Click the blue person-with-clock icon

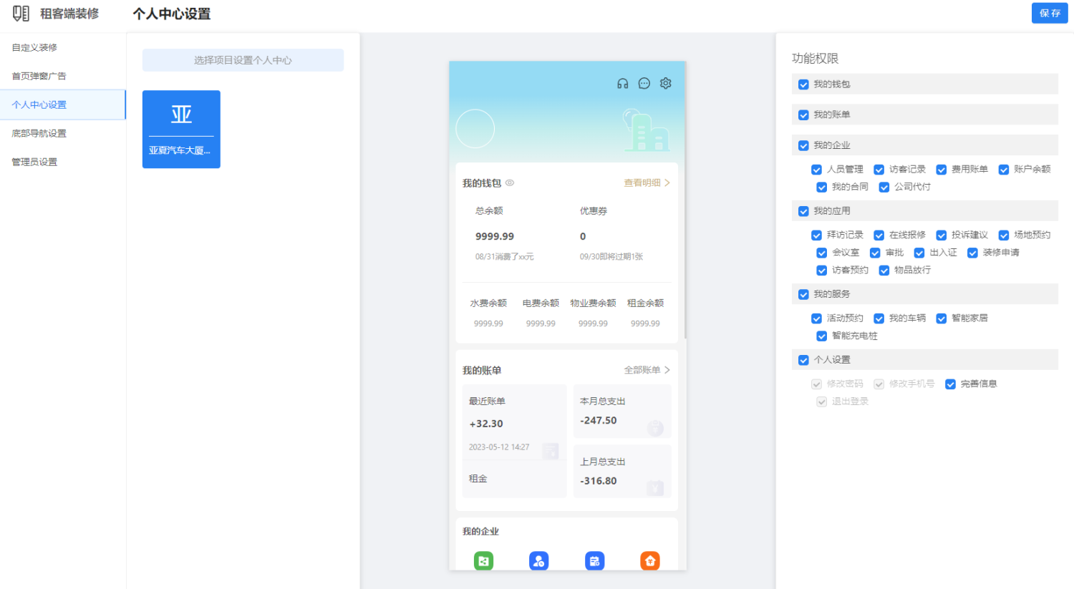tap(538, 561)
